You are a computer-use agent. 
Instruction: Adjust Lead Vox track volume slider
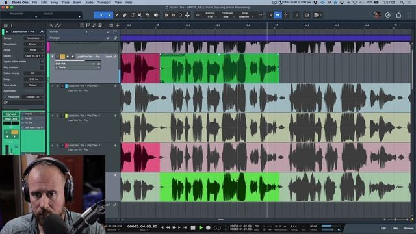78,60
